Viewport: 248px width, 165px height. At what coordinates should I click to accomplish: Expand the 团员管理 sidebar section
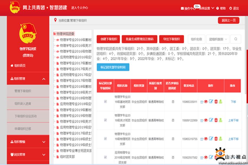(44, 155)
